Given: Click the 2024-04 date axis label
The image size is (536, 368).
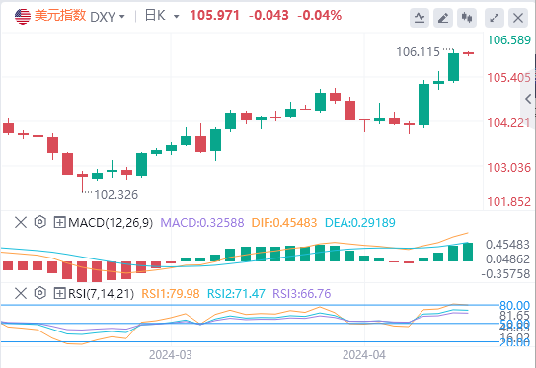Looking at the screenshot, I should 363,355.
